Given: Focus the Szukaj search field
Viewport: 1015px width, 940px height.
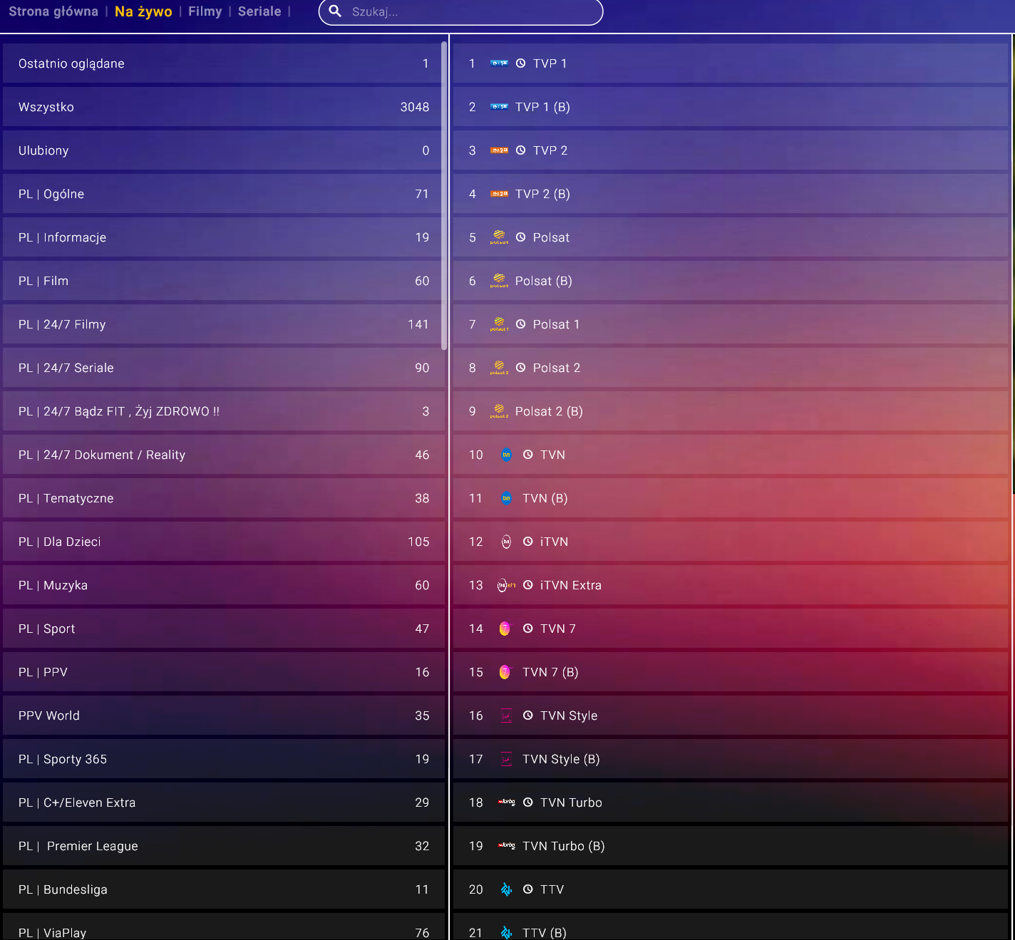Looking at the screenshot, I should pos(470,12).
